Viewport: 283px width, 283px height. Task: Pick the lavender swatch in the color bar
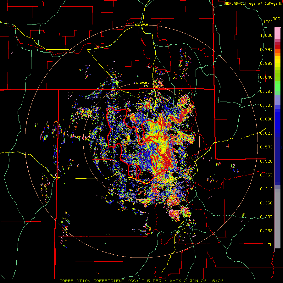pos(278,100)
